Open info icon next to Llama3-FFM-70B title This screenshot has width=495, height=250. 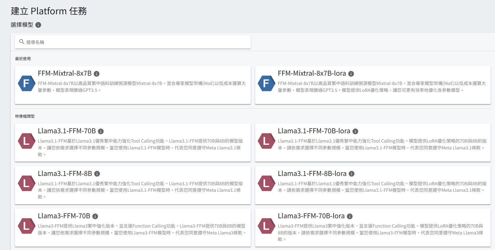(x=95, y=216)
